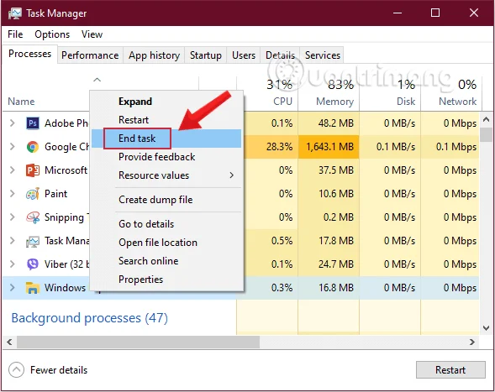The width and height of the screenshot is (495, 392).
Task: Switch to the Details tab
Action: (280, 55)
